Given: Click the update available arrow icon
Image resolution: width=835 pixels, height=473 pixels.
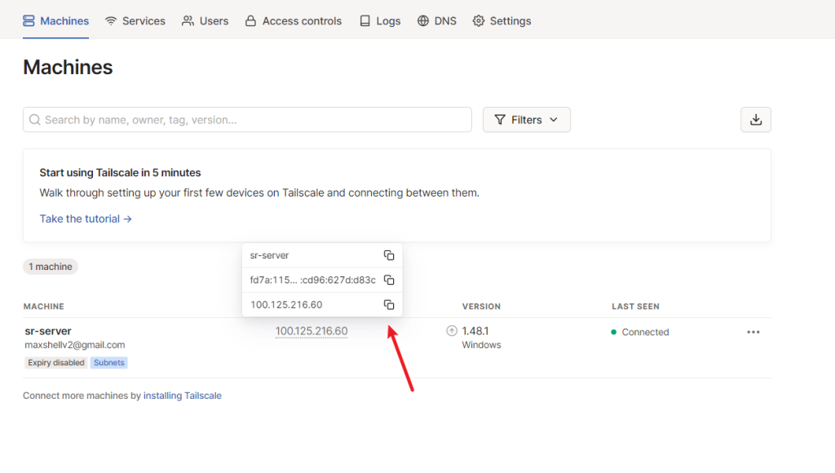Looking at the screenshot, I should coord(452,331).
